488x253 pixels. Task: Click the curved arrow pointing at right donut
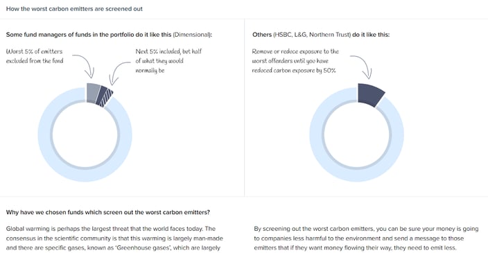[362, 67]
